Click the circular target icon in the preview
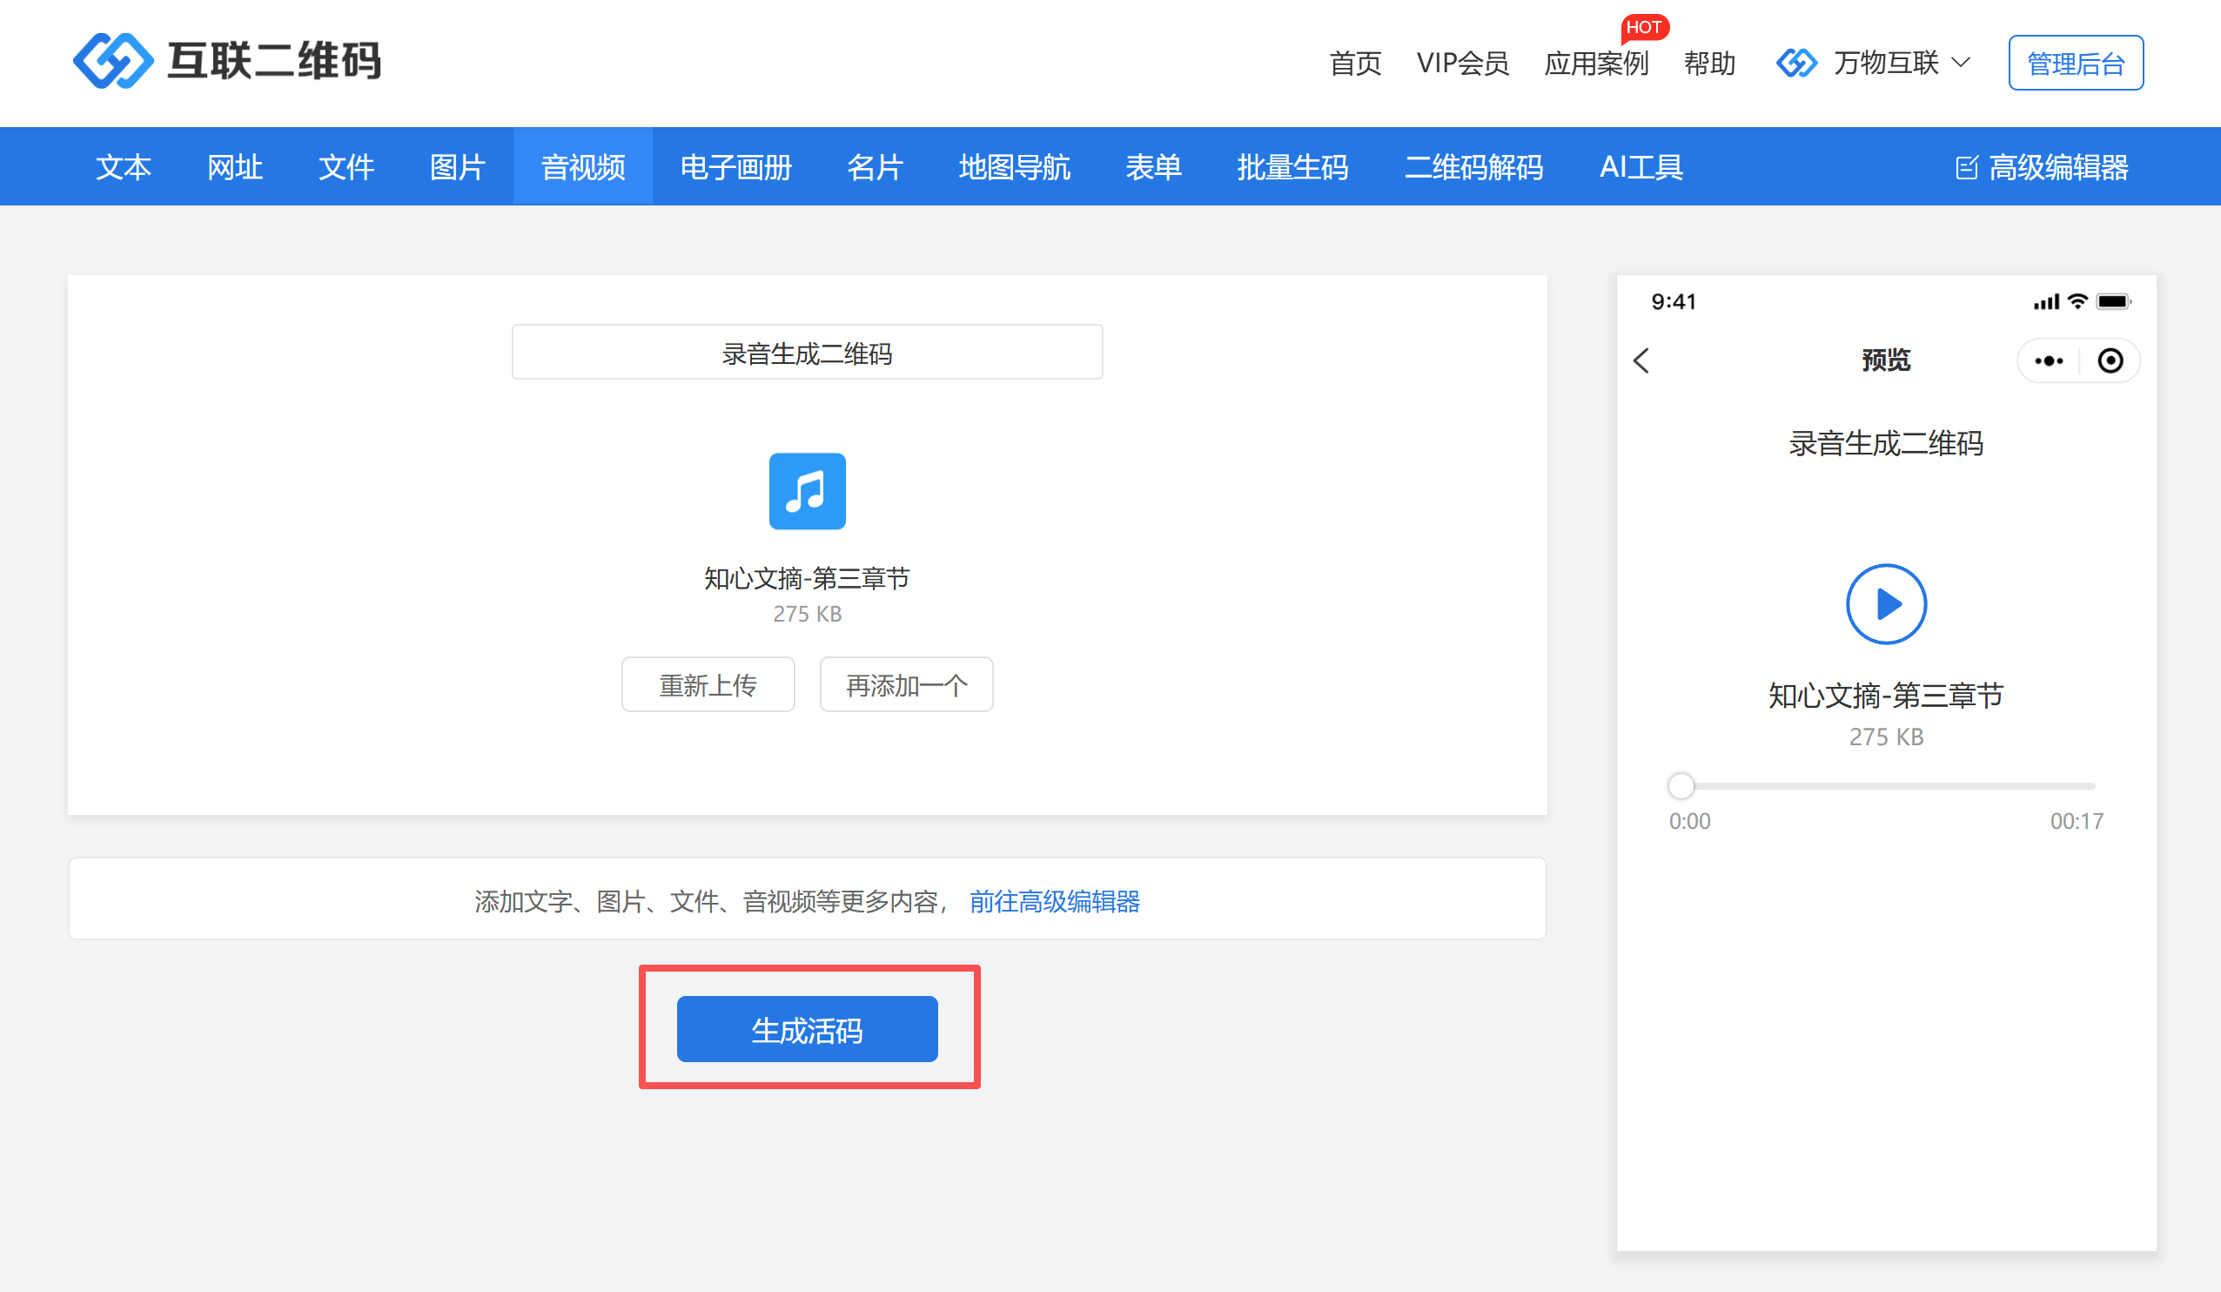This screenshot has width=2221, height=1292. coord(2110,360)
